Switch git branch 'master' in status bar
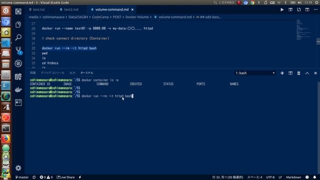The image size is (320, 180). coord(22,177)
